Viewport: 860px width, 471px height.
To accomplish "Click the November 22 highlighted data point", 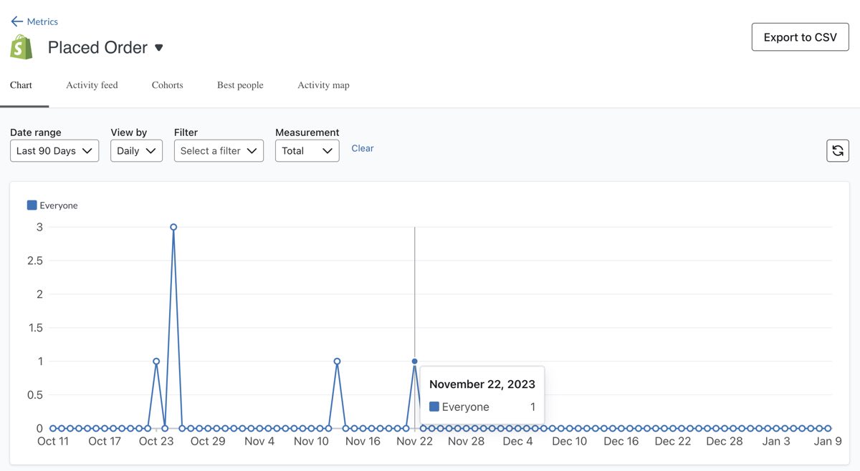I will [x=414, y=361].
